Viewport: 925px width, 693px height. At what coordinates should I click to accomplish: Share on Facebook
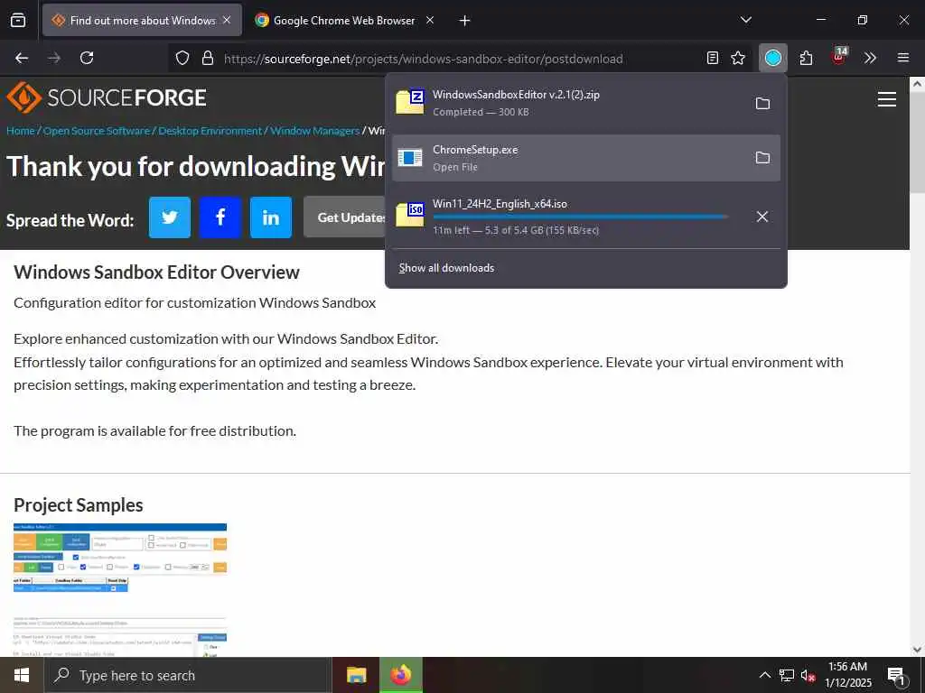click(x=220, y=217)
